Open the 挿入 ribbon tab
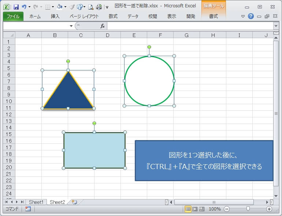Image resolution: width=282 pixels, height=216 pixels. pos(55,17)
